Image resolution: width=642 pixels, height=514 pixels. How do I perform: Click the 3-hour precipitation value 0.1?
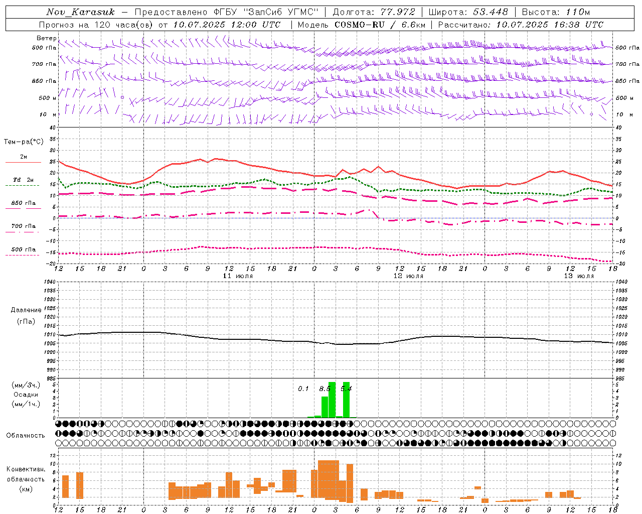click(x=303, y=389)
